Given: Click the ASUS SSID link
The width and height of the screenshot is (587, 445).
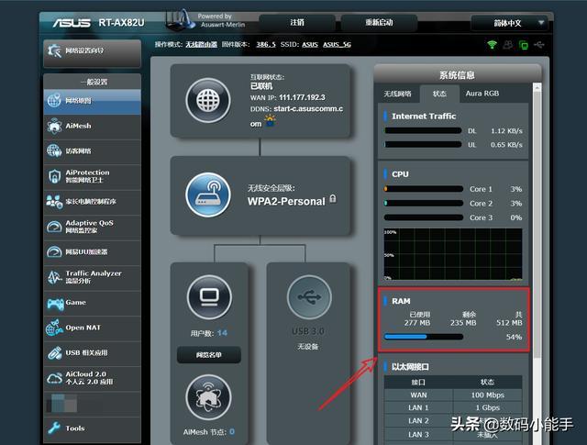Looking at the screenshot, I should coord(310,45).
